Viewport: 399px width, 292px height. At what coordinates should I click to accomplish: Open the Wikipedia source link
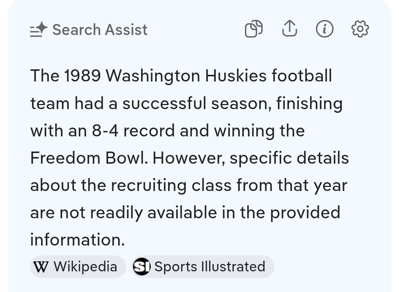[x=85, y=267]
